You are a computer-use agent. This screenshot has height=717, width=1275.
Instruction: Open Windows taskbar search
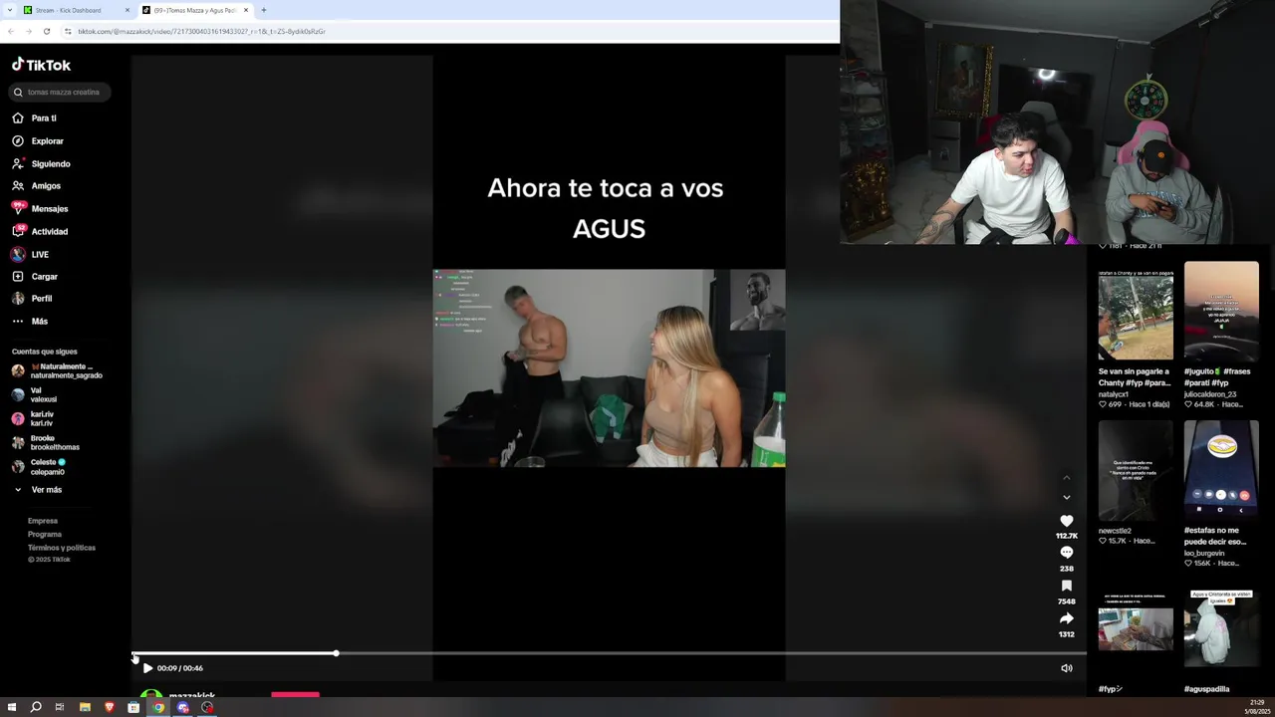point(36,707)
